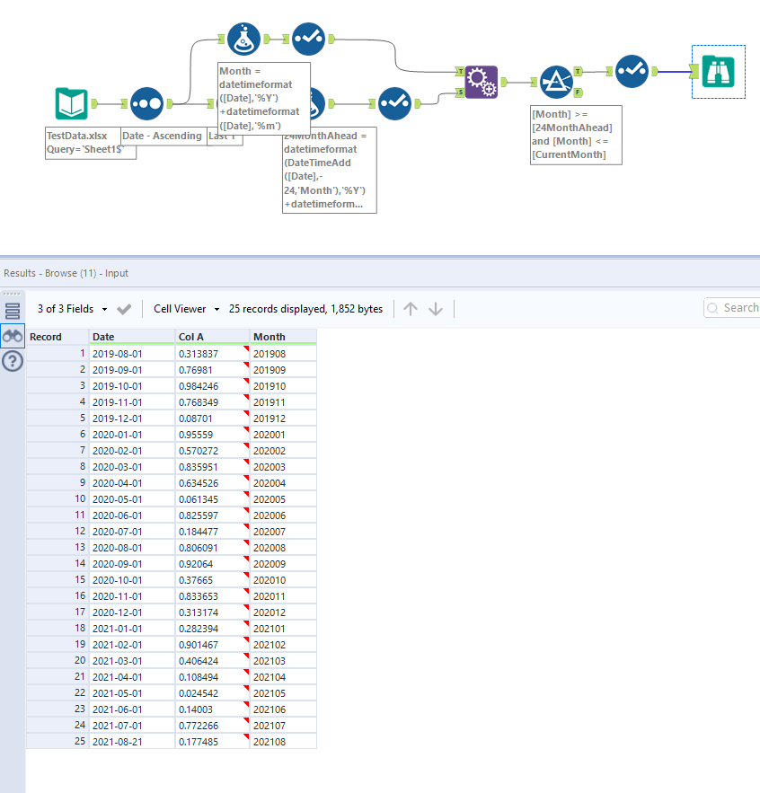Click the Date - Ascending annotation
Viewport: 760px width, 793px height.
tap(163, 136)
